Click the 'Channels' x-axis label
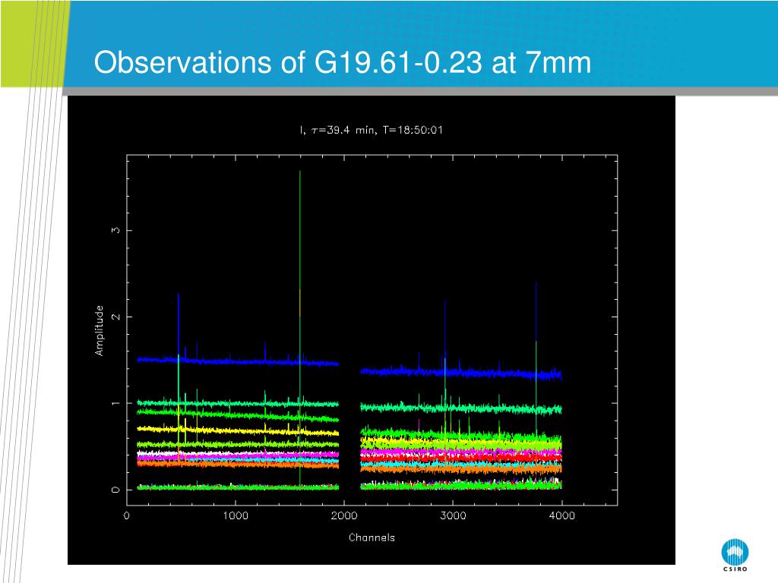Viewport: 778px width, 583px height. pos(372,537)
